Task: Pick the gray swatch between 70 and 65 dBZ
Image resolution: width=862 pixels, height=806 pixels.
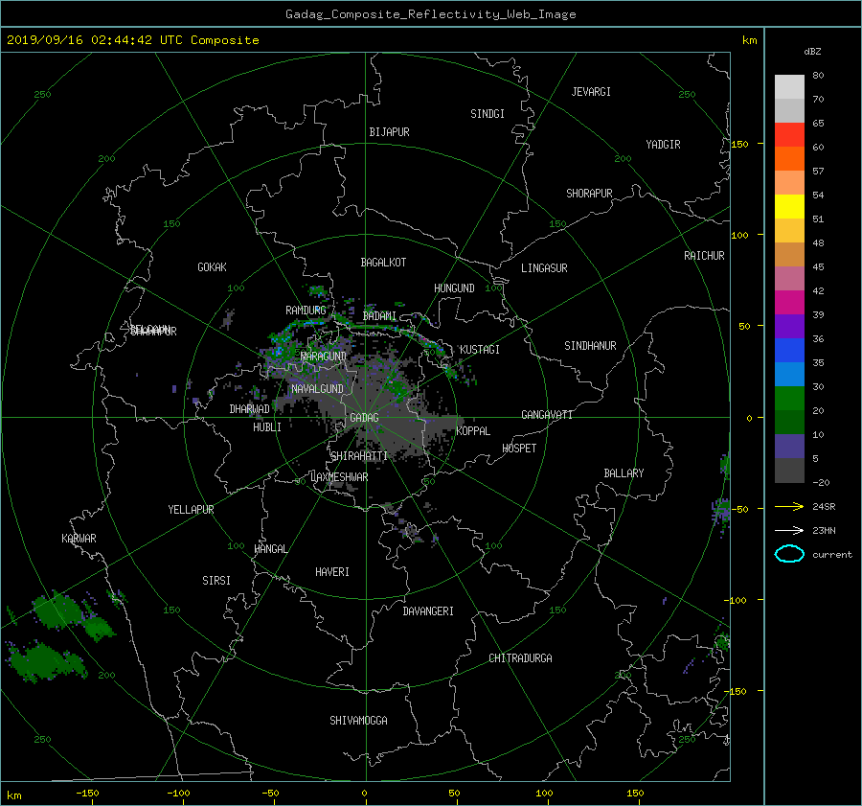Action: click(789, 110)
